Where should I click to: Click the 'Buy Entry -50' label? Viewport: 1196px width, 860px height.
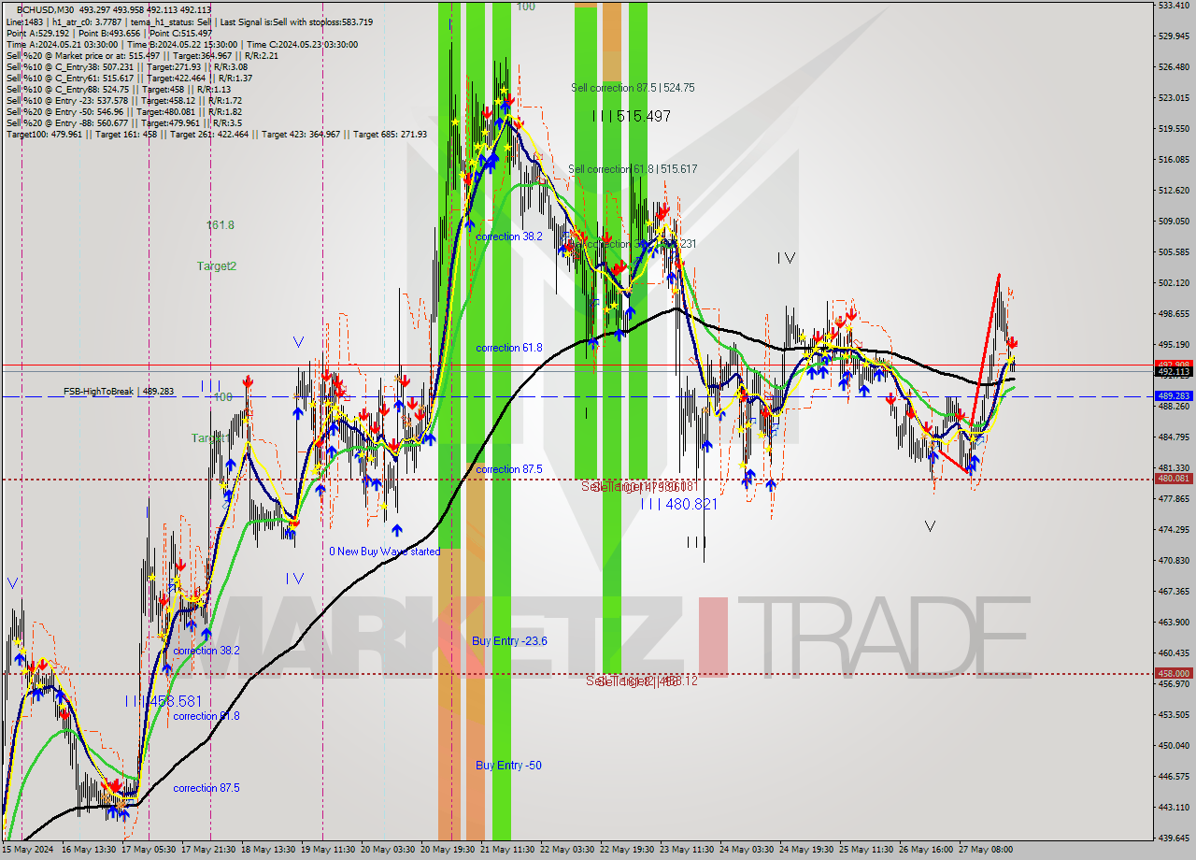[x=508, y=766]
